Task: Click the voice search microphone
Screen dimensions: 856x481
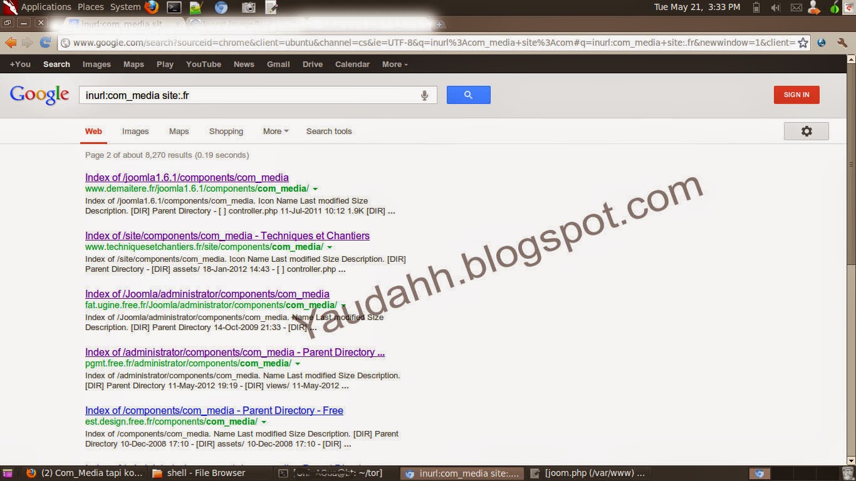Action: tap(424, 95)
